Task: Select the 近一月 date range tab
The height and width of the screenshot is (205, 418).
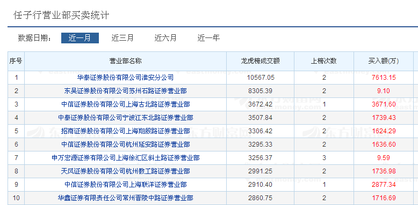Action: [80, 38]
